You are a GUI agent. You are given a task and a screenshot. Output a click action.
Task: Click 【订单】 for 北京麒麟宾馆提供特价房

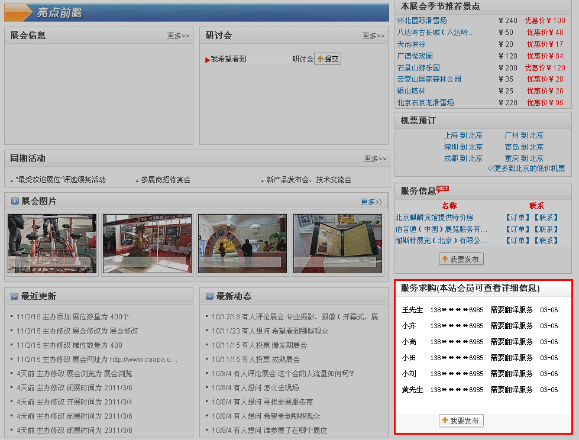[517, 218]
